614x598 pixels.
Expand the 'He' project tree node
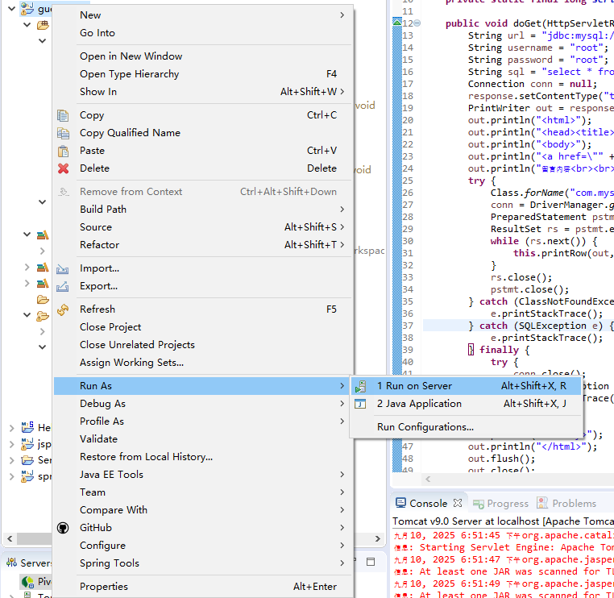tap(12, 428)
